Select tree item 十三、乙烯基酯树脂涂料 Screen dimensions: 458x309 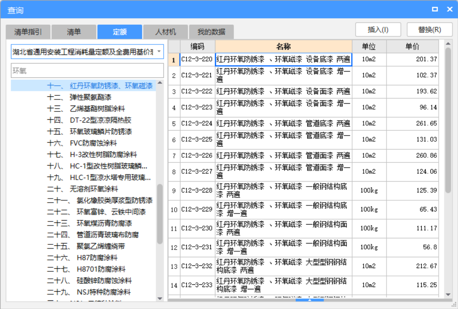(86, 109)
